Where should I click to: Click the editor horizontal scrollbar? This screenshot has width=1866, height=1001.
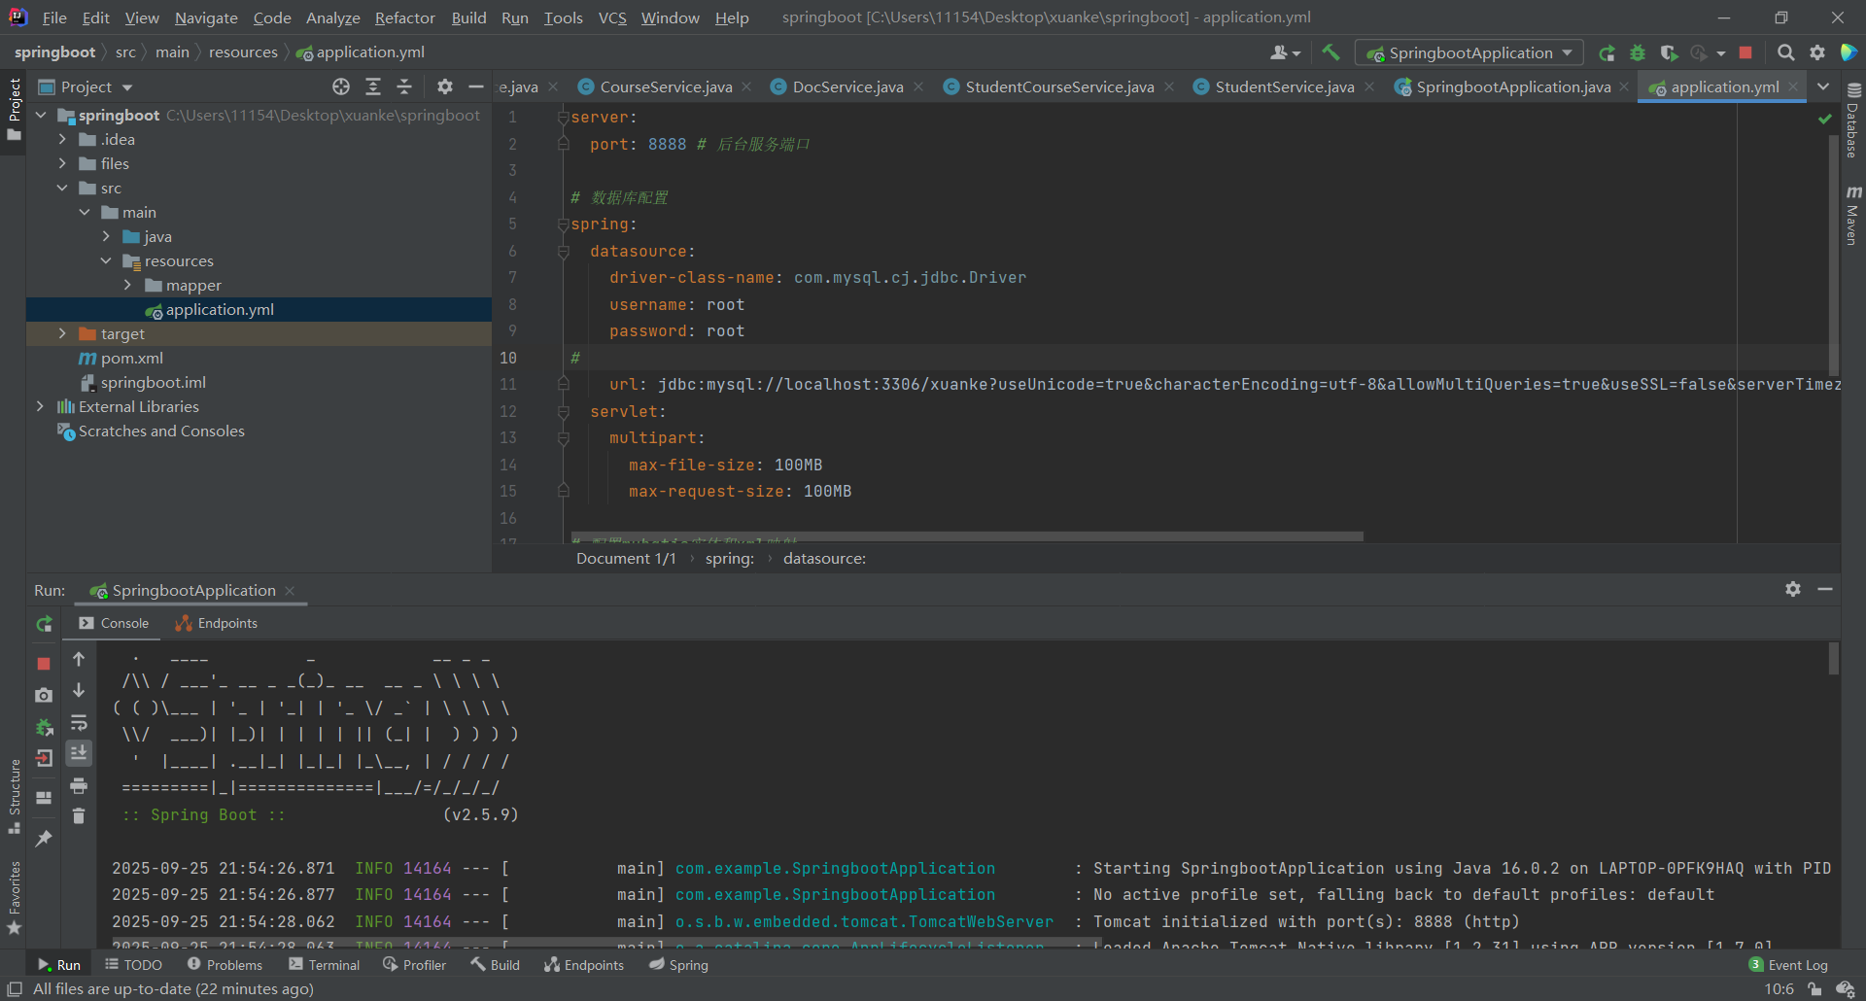(966, 536)
